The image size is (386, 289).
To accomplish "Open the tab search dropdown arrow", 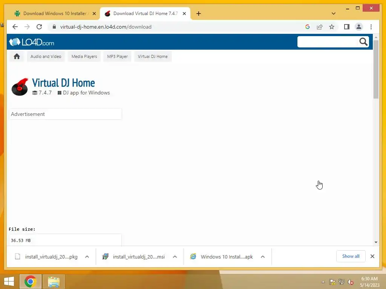I will 334,14.
